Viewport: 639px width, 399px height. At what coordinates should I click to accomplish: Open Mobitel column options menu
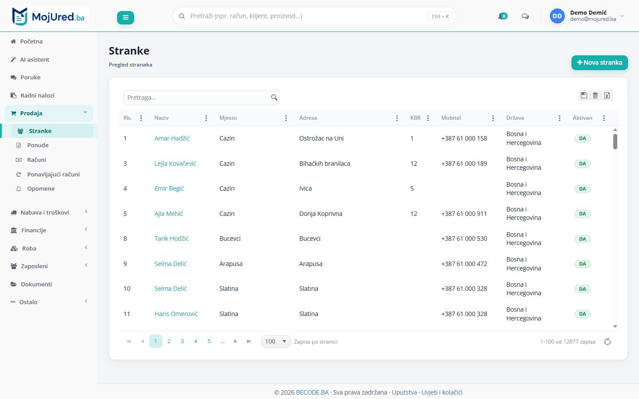[493, 118]
